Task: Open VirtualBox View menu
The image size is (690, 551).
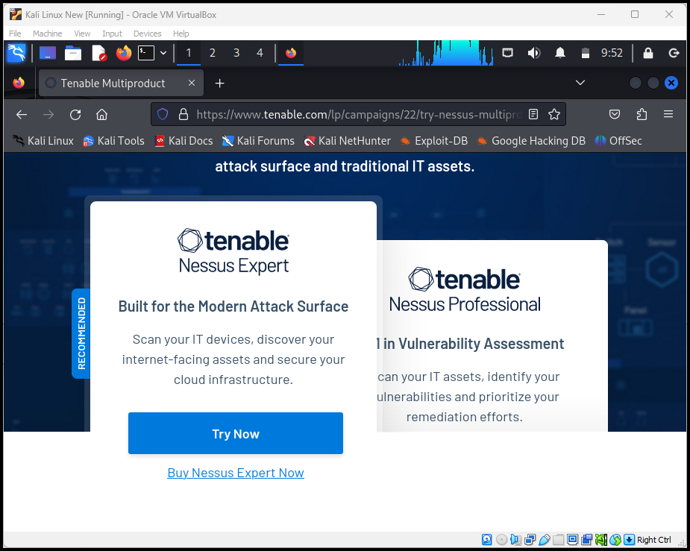Action: pyautogui.click(x=82, y=34)
